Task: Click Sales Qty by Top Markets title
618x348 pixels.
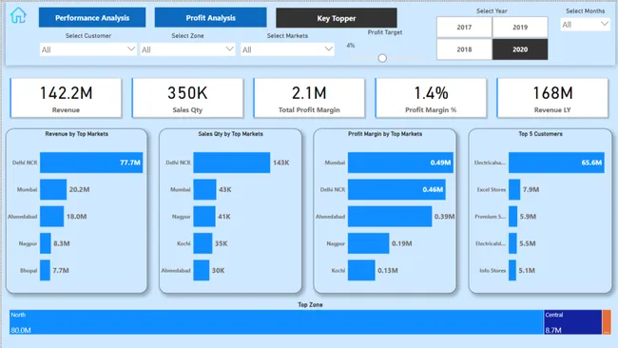Action: 231,134
